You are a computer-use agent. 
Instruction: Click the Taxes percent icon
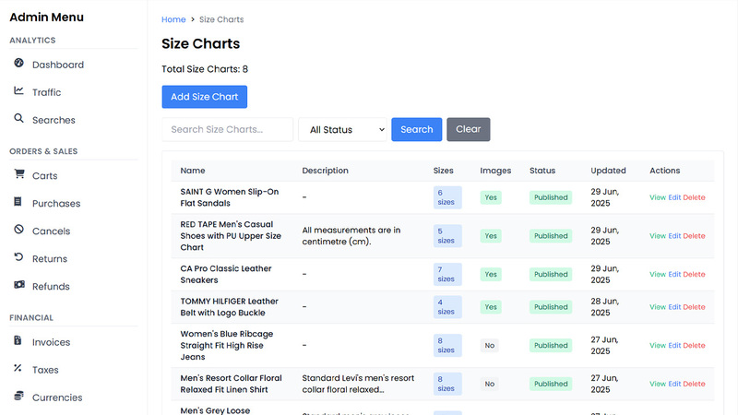(18, 368)
